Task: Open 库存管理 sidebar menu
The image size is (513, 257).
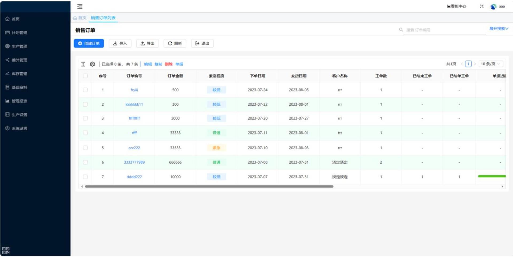Action: 16,74
